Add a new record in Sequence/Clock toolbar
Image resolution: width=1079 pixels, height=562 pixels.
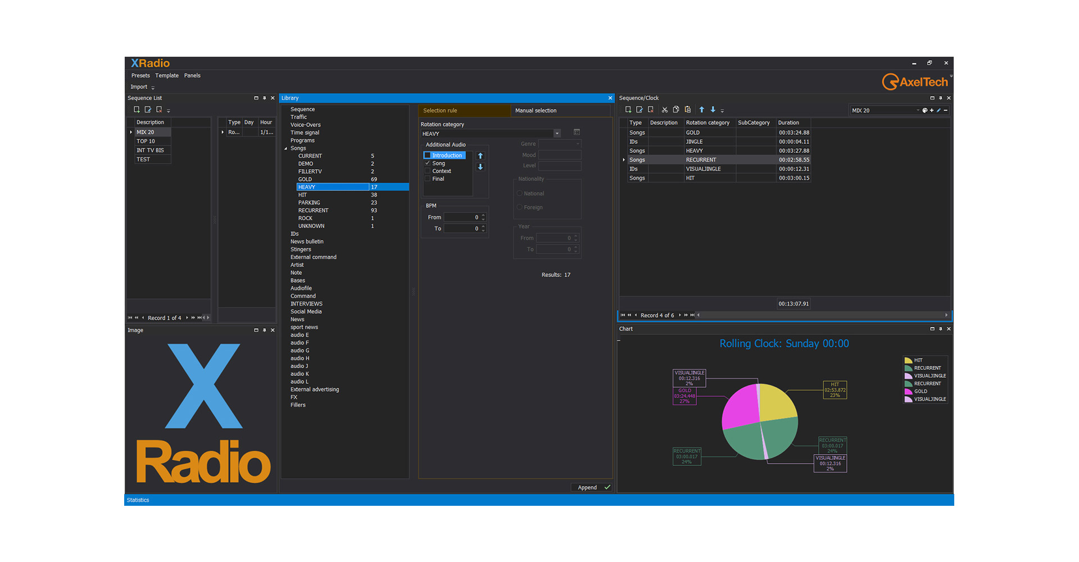[x=628, y=109]
